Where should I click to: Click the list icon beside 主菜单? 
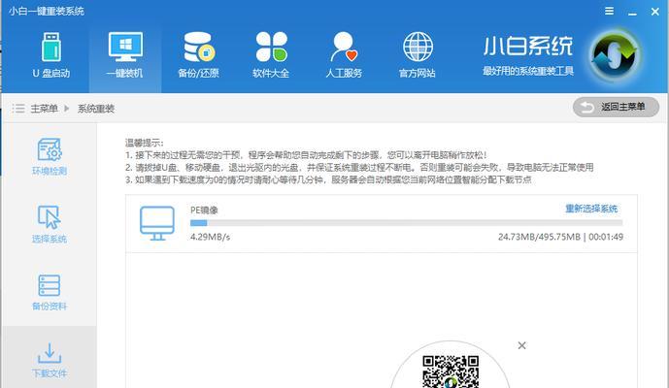18,108
